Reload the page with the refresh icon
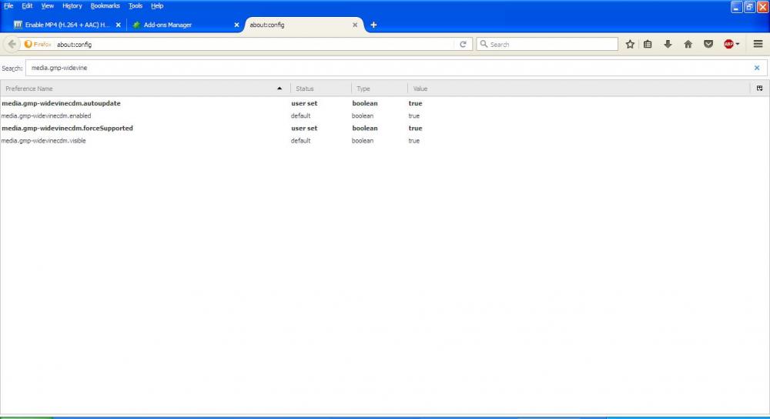Screen dimensions: 770x419 pos(463,44)
